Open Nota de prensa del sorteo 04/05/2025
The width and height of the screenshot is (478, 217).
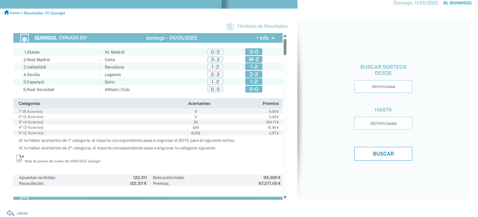point(62,161)
